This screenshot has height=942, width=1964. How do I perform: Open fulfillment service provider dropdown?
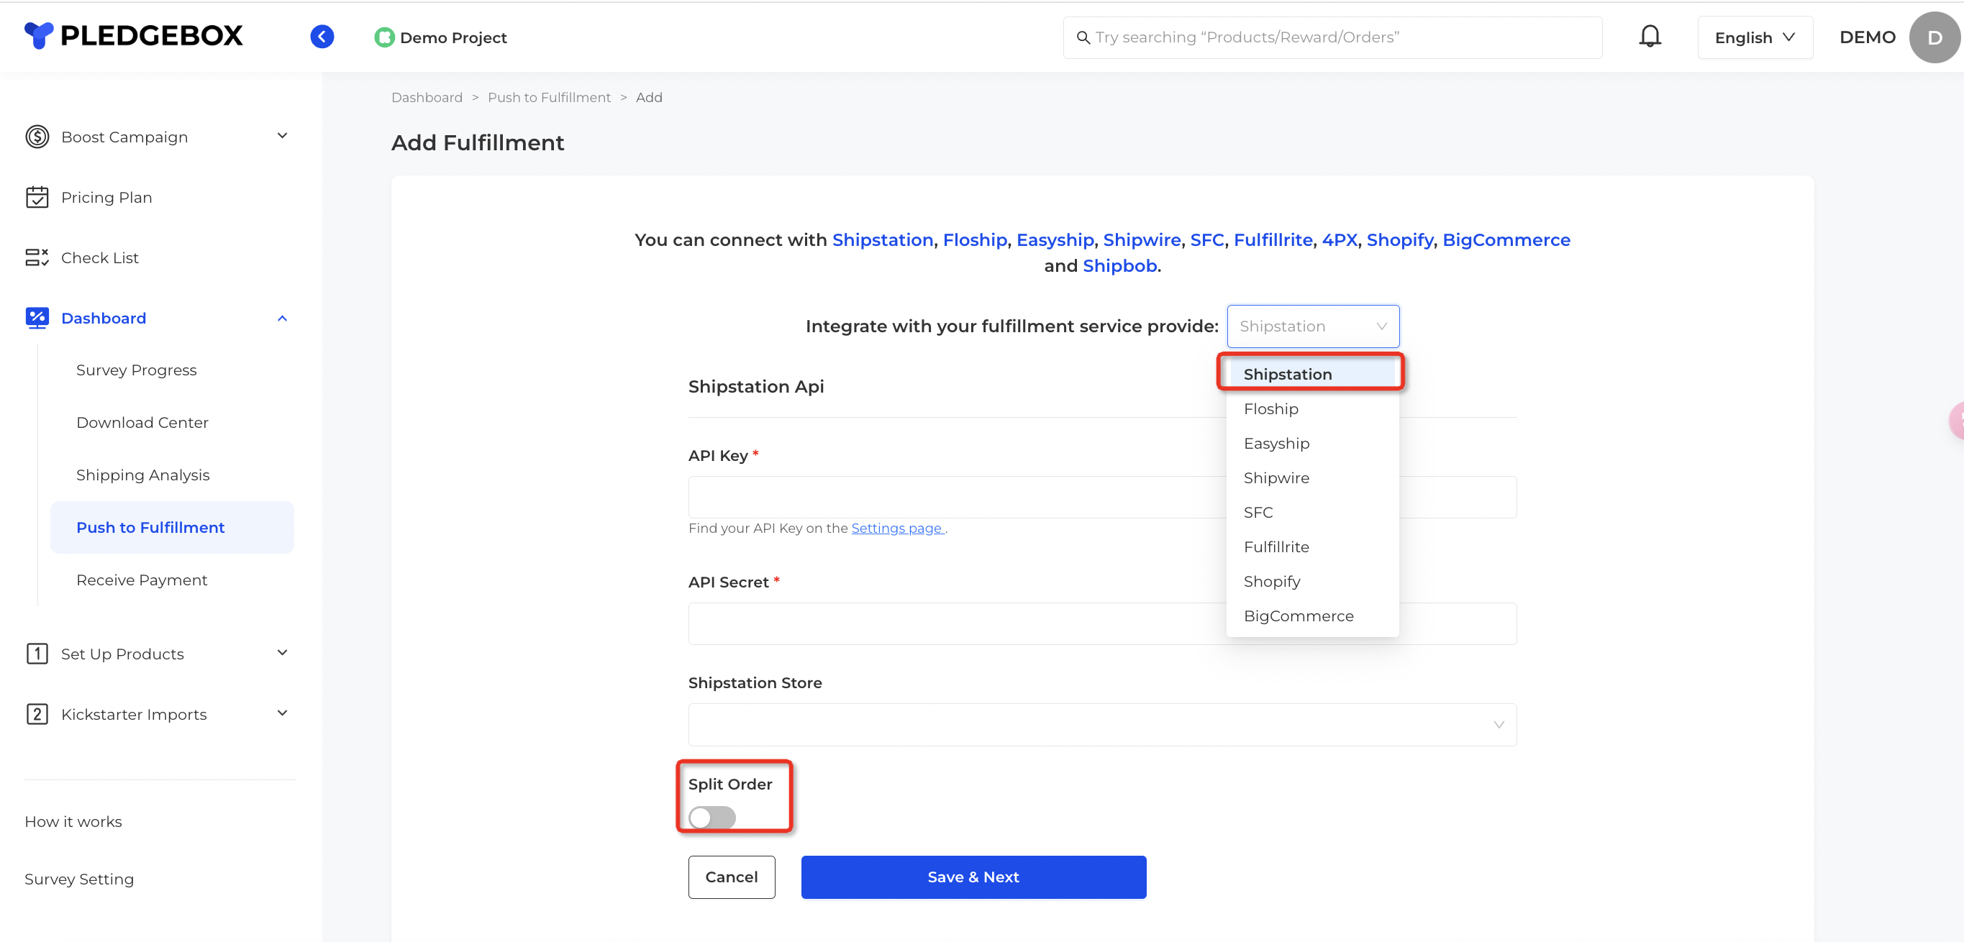coord(1313,326)
